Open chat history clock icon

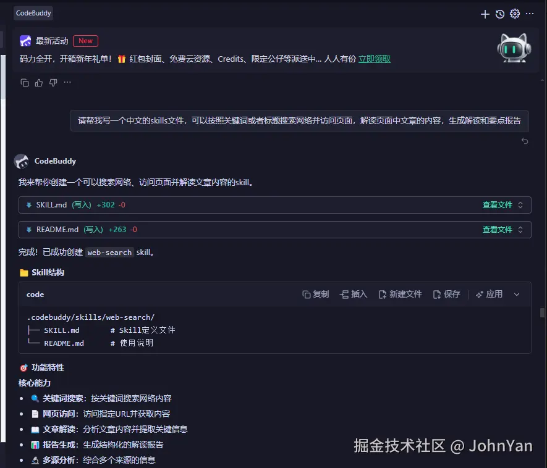(500, 14)
